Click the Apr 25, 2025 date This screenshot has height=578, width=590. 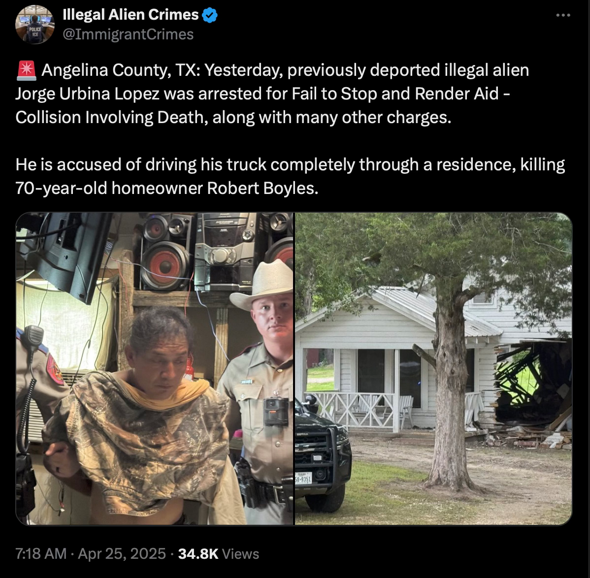[122, 553]
